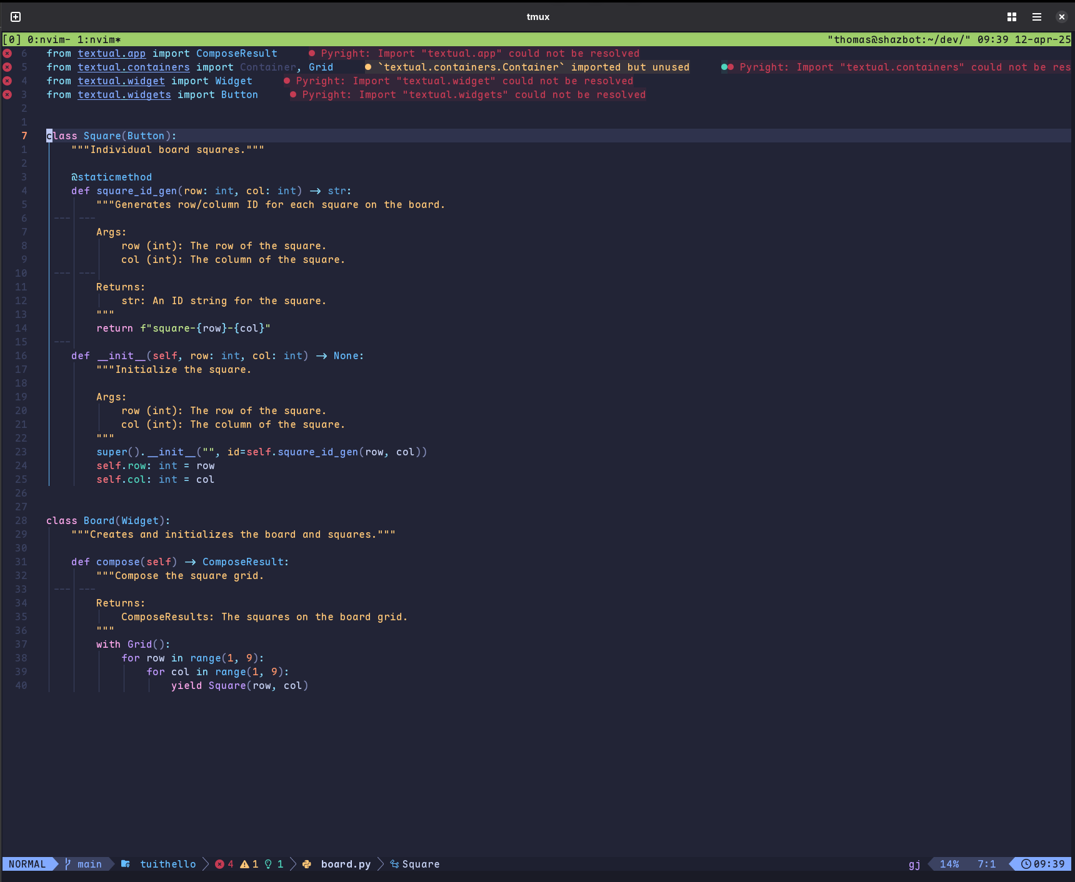Click the underlined textual.containers module link

pos(133,67)
